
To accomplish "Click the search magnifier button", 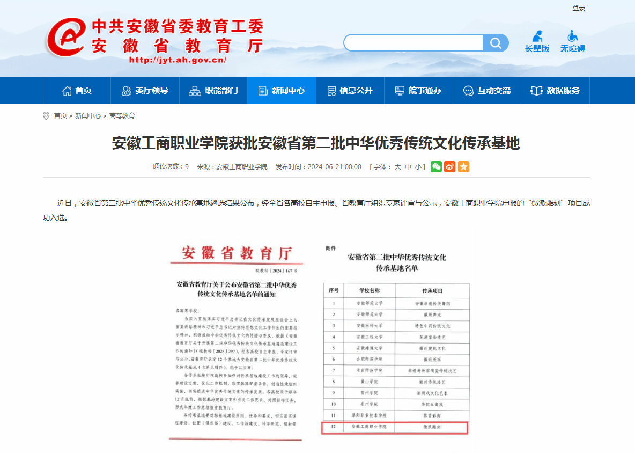I will (x=495, y=43).
